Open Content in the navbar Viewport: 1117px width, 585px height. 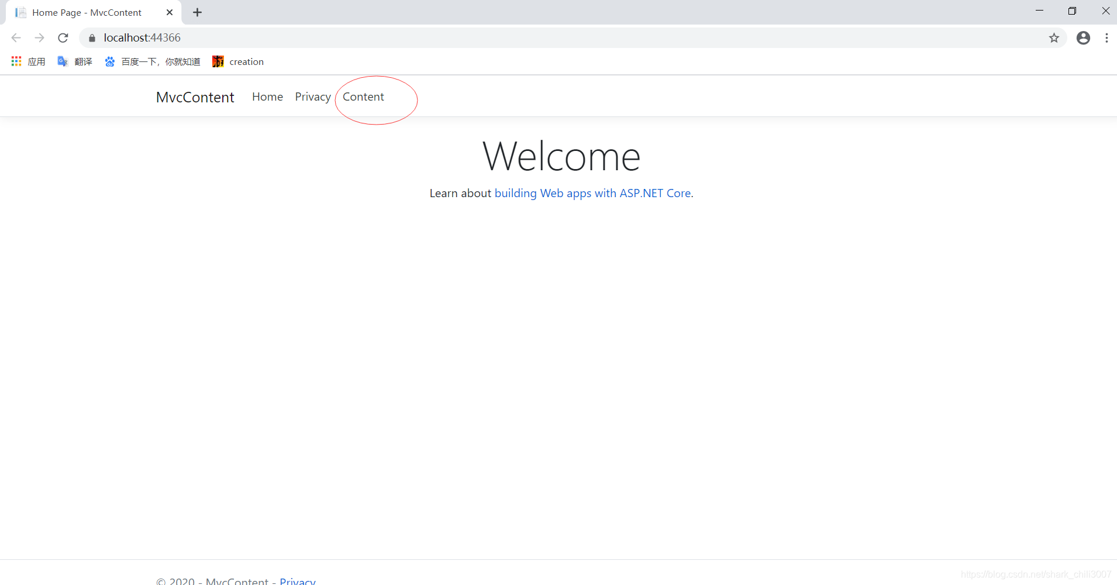click(363, 97)
